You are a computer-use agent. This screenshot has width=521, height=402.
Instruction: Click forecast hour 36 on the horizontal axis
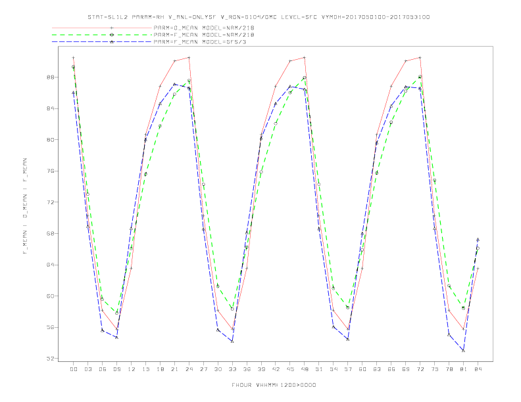247,369
